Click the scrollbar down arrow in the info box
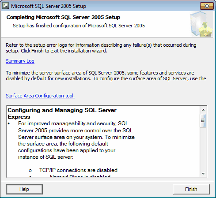This screenshot has height=198, width=216. pos(203,174)
